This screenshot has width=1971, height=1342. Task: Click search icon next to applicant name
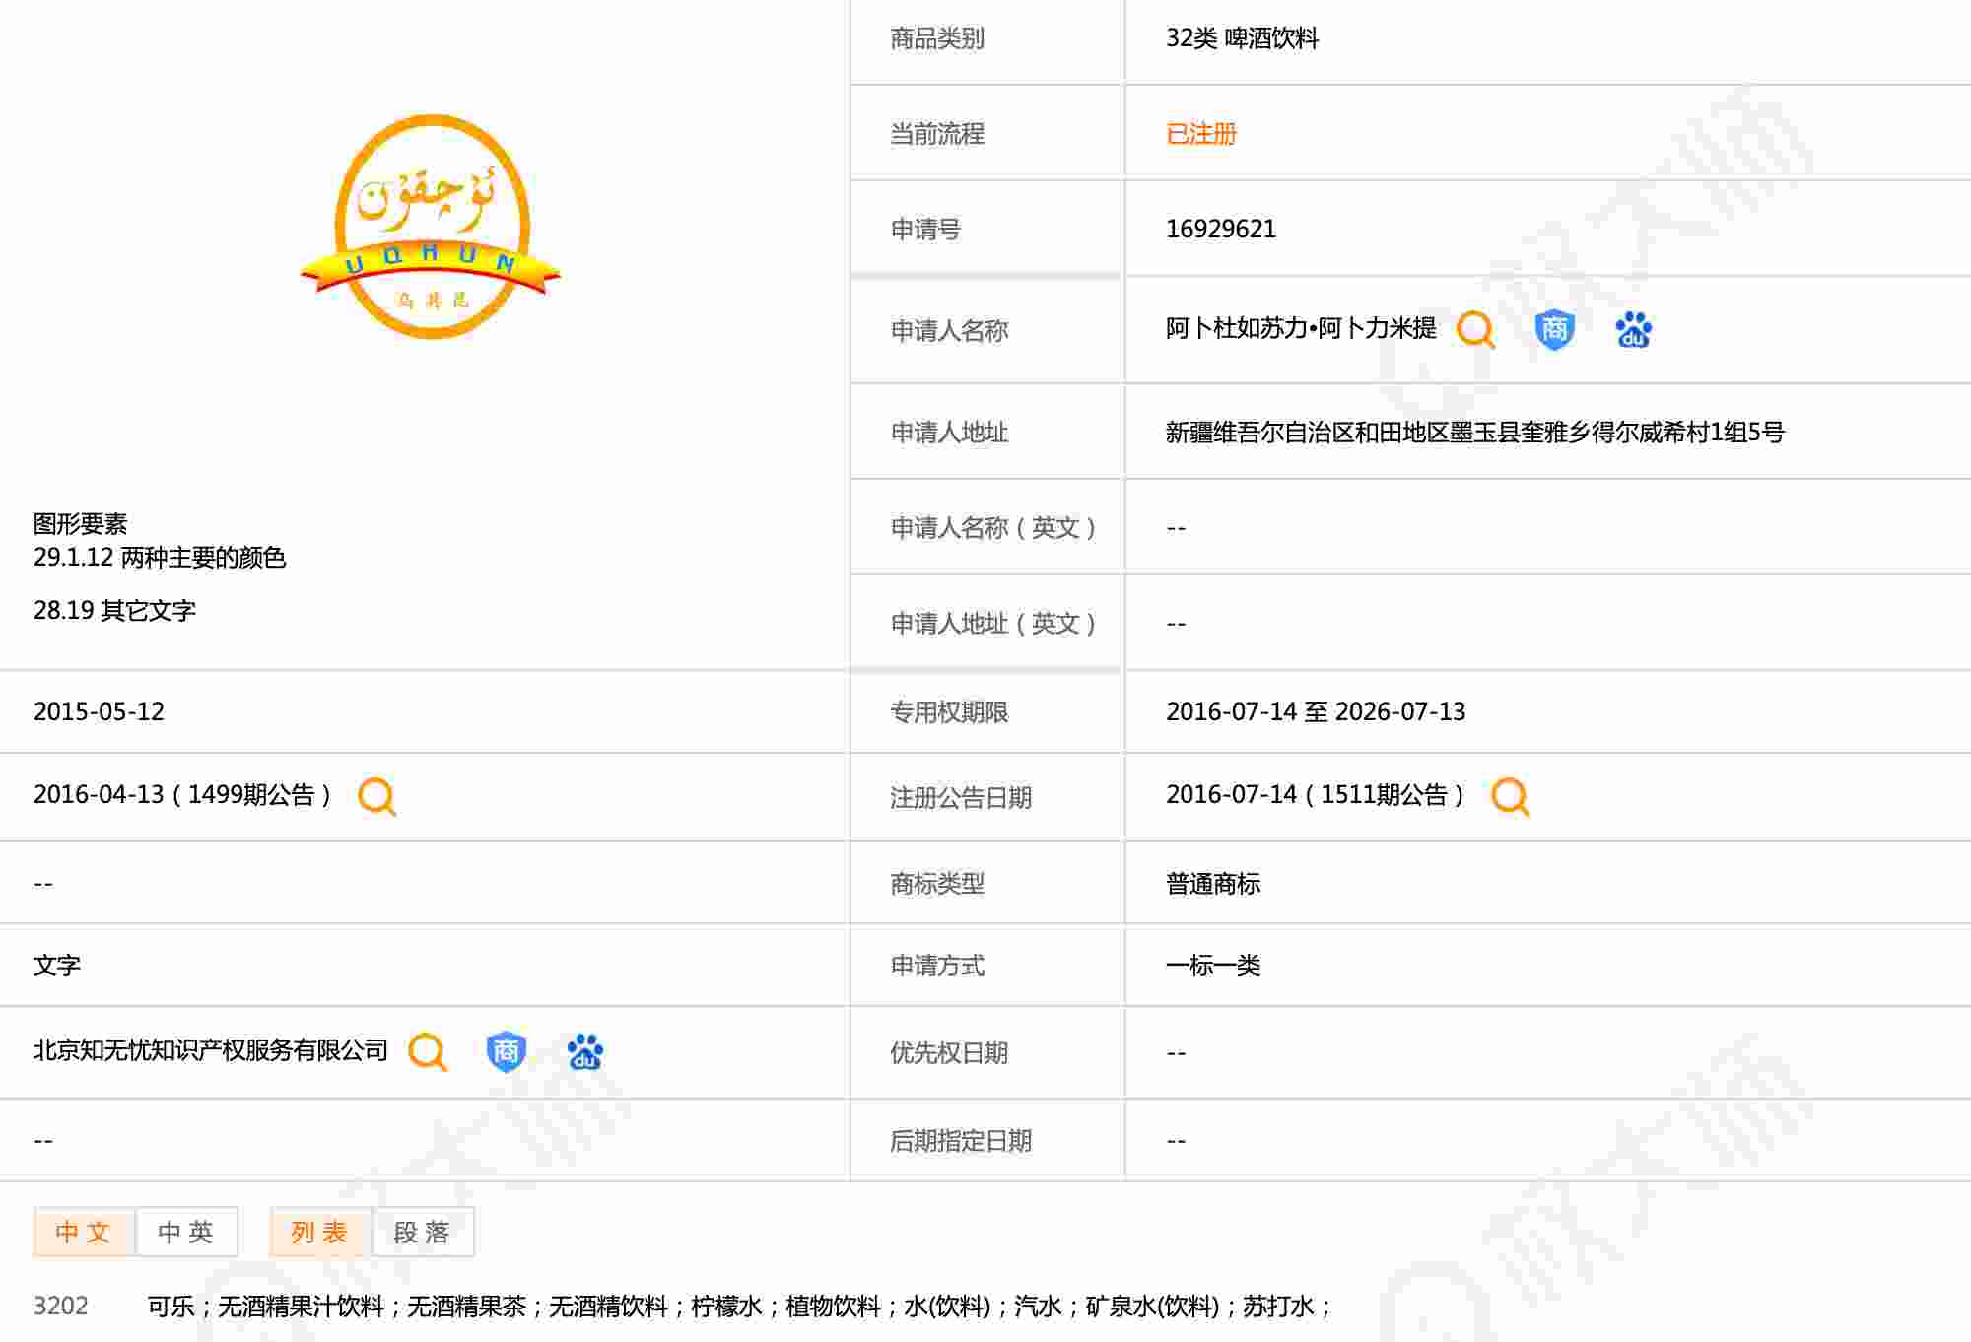coord(1475,330)
